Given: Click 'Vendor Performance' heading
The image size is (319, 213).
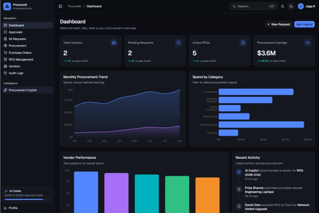Looking at the screenshot, I should point(80,157).
